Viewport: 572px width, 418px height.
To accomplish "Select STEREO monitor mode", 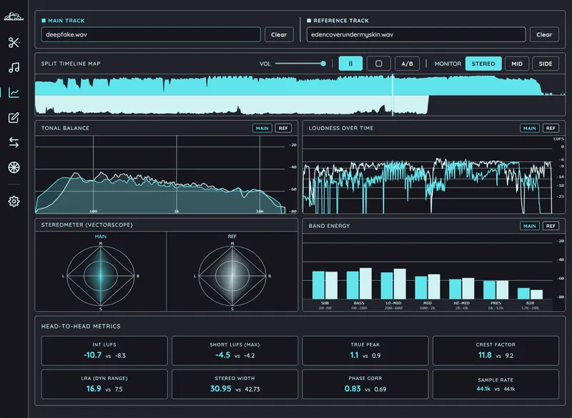I will (x=483, y=64).
